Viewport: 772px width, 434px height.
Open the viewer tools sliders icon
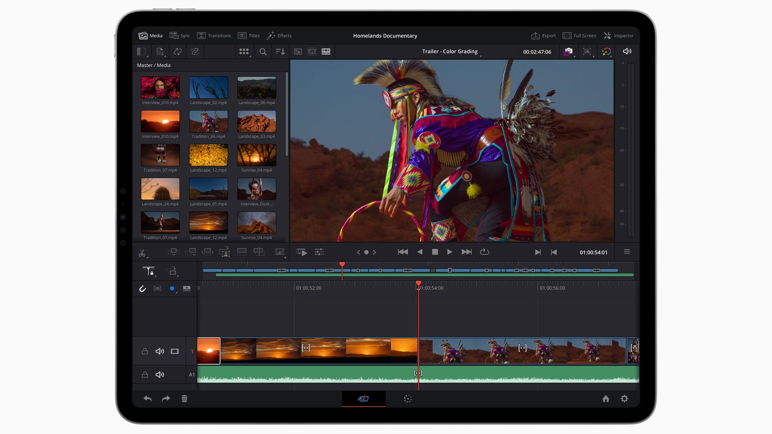319,252
